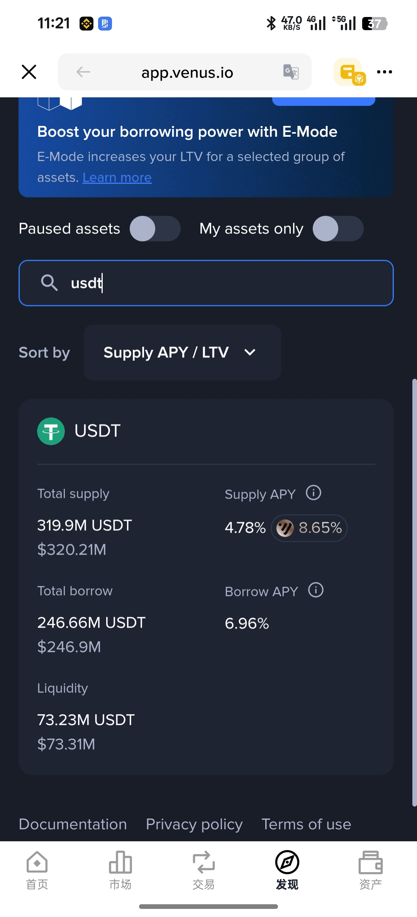417x917 pixels.
Task: Enable the Paused assets toggle
Action: [x=155, y=229]
